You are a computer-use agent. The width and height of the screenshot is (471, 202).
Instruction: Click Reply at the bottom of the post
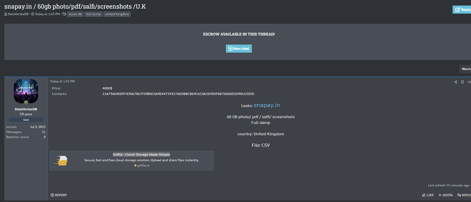(x=464, y=195)
